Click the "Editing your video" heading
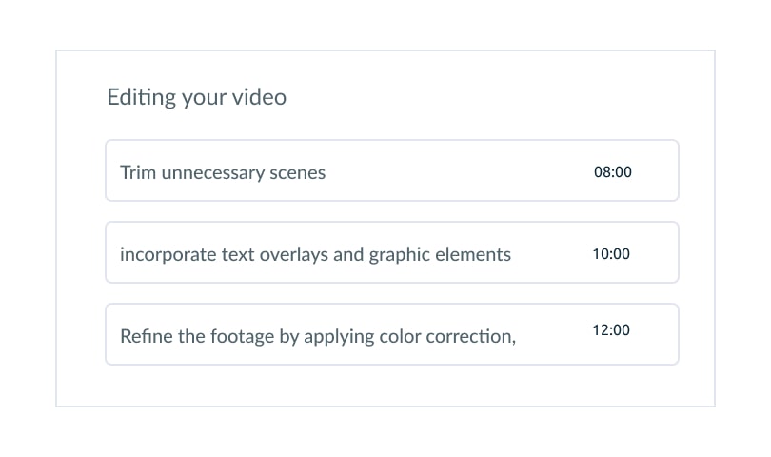771x457 pixels. point(196,97)
